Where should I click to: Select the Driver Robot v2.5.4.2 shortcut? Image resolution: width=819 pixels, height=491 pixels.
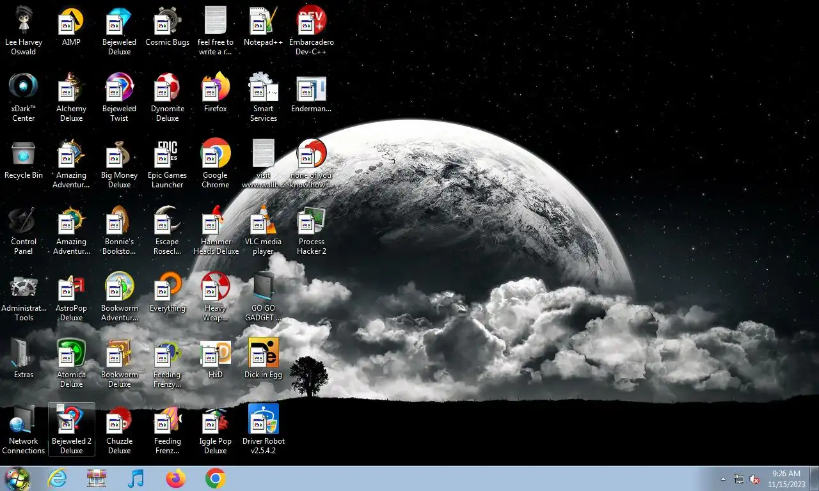(x=263, y=430)
